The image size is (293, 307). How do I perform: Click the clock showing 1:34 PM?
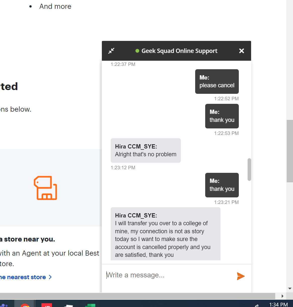(x=279, y=304)
